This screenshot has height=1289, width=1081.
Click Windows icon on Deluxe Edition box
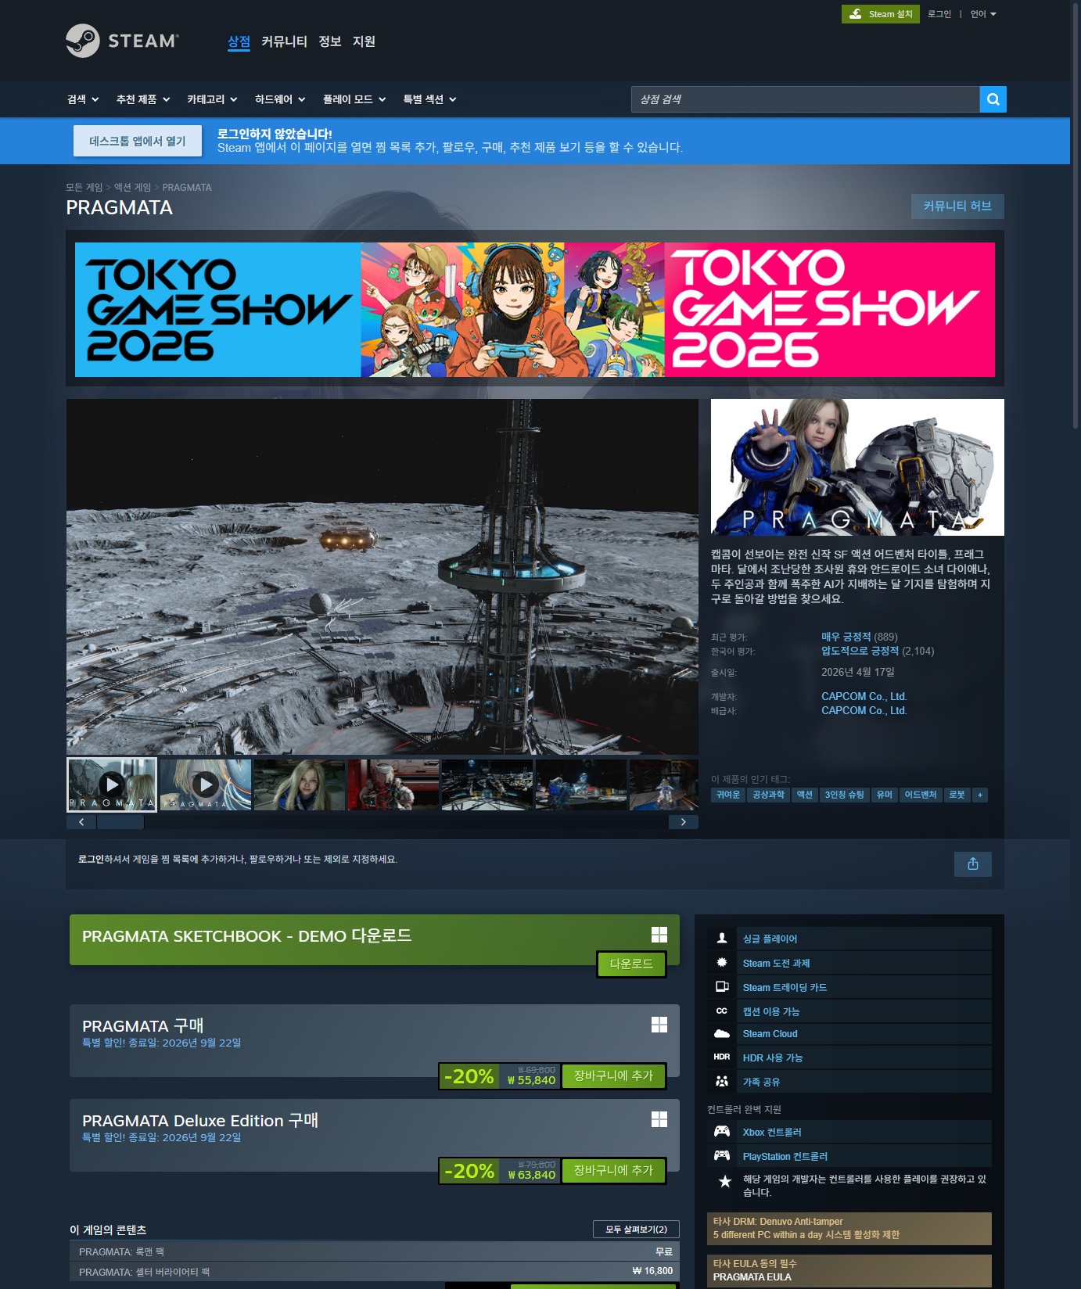click(659, 1119)
